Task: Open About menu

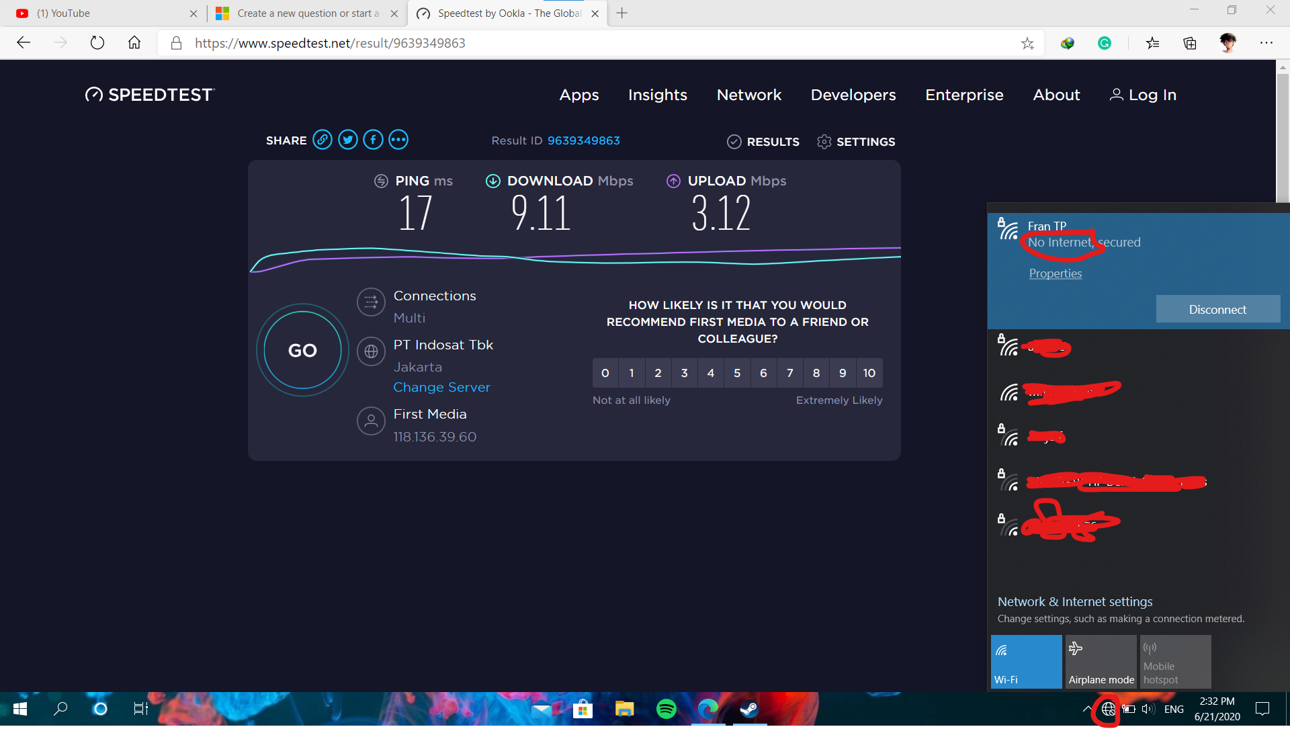Action: [1056, 95]
